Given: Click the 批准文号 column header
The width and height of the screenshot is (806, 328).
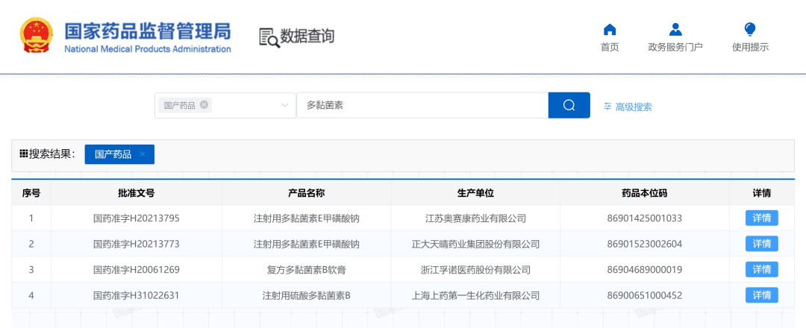Looking at the screenshot, I should (x=137, y=193).
